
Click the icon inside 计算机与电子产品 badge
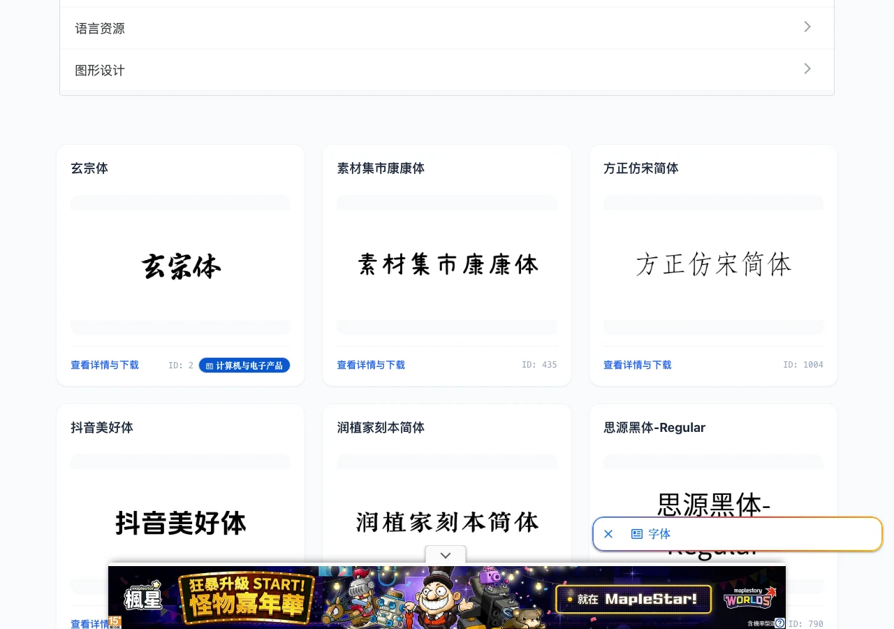210,366
